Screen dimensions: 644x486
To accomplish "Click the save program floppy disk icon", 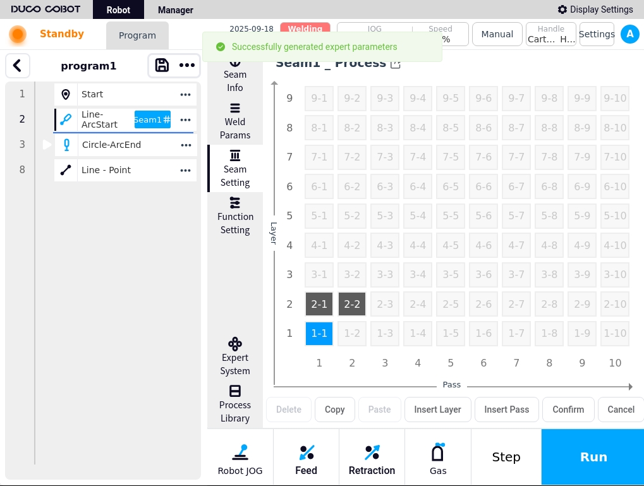I will (162, 66).
